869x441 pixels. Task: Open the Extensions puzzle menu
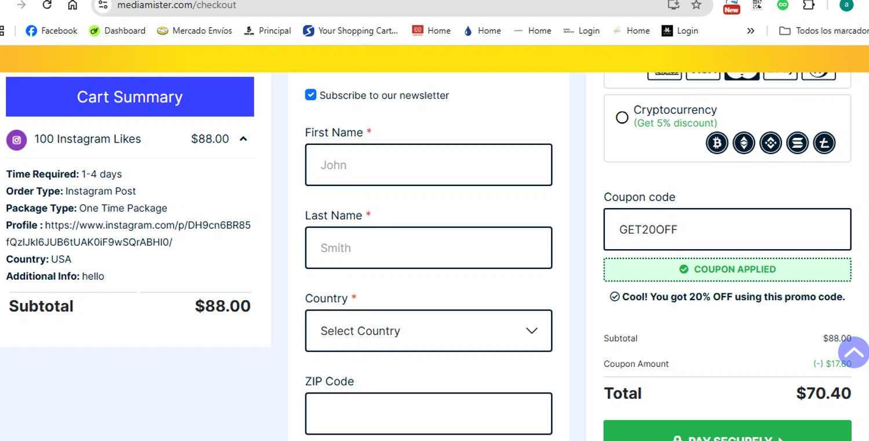point(808,5)
